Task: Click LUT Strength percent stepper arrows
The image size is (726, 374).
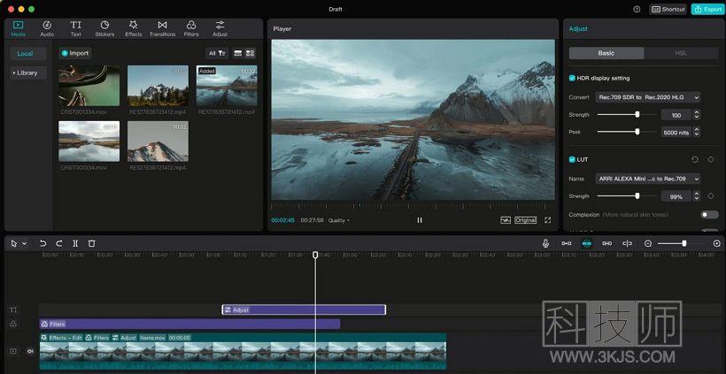Action: click(696, 196)
